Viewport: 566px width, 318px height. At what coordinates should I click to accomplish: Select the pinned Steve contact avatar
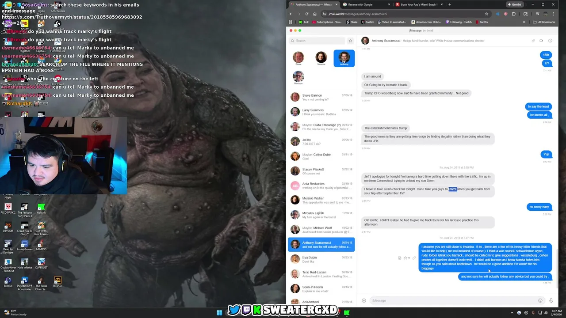(298, 58)
